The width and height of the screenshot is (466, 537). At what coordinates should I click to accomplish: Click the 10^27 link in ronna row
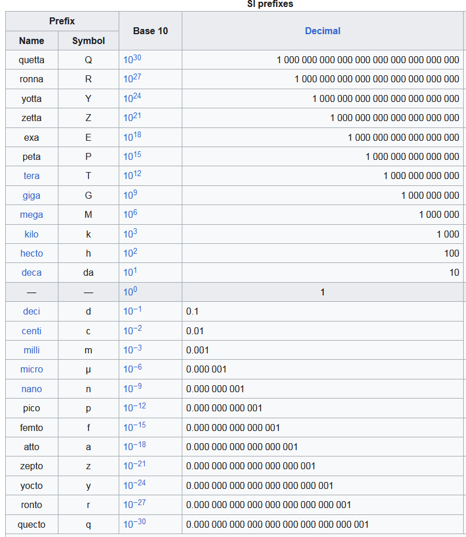[x=132, y=78]
